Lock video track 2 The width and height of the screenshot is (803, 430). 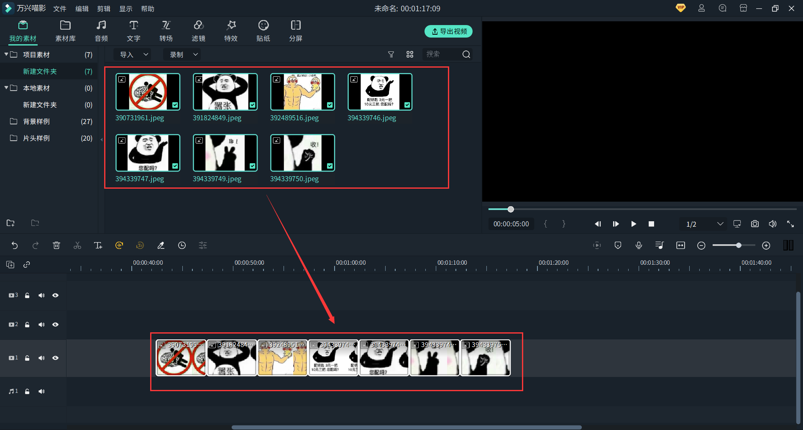pos(27,324)
